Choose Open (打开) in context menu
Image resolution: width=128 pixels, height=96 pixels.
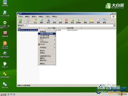tap(47, 31)
